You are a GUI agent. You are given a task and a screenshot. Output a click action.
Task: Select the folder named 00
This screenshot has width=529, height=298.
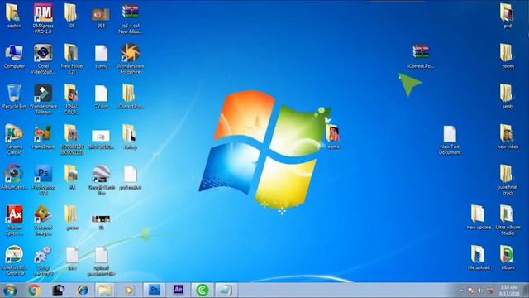click(72, 16)
